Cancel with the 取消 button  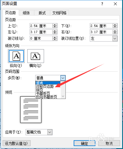coord(109,143)
